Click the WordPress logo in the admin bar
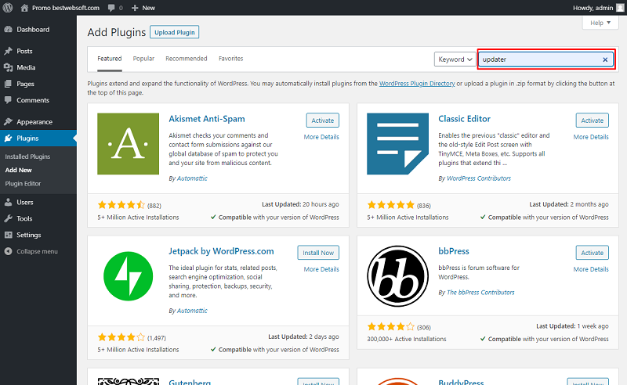 (x=8, y=8)
